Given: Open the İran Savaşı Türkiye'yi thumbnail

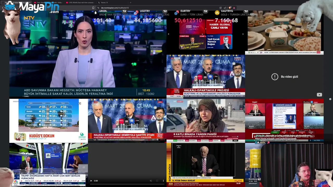Looking at the screenshot, I should click(192, 42).
